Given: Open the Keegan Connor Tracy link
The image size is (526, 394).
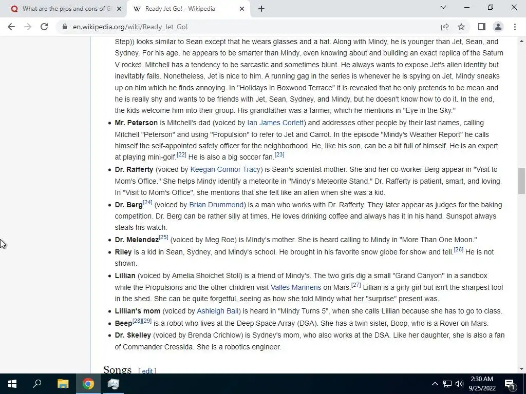Looking at the screenshot, I should pos(225,169).
